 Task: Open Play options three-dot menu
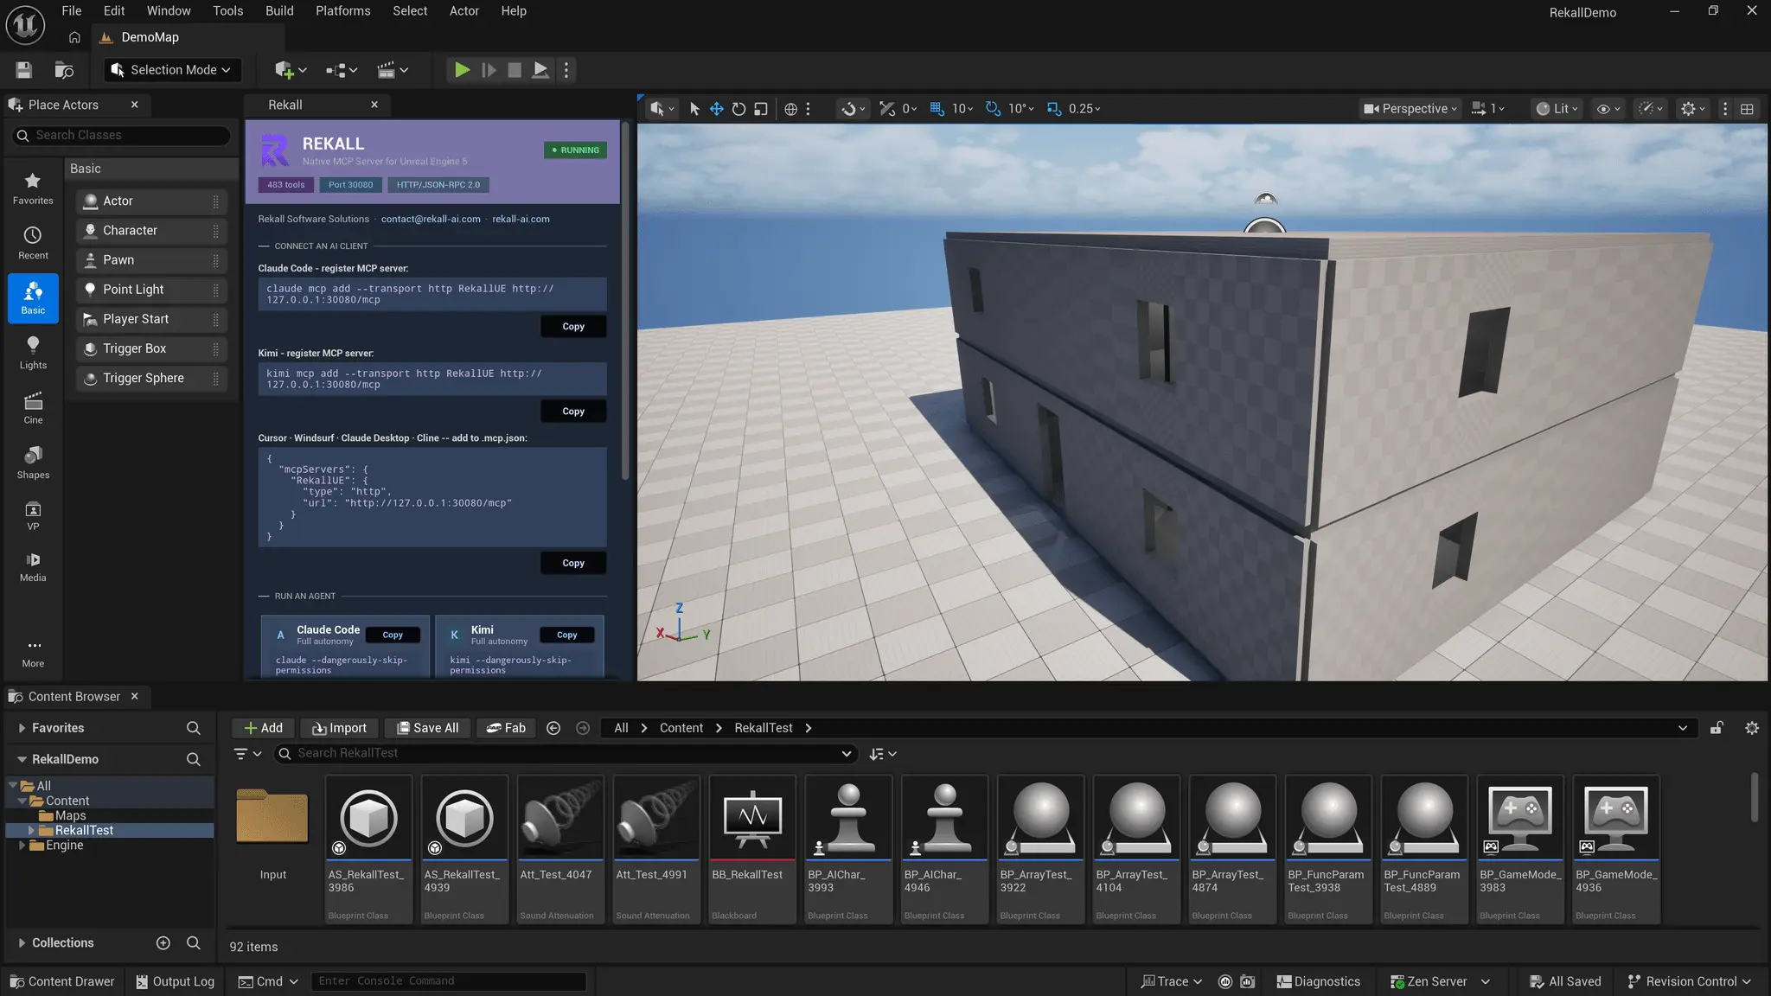click(566, 70)
